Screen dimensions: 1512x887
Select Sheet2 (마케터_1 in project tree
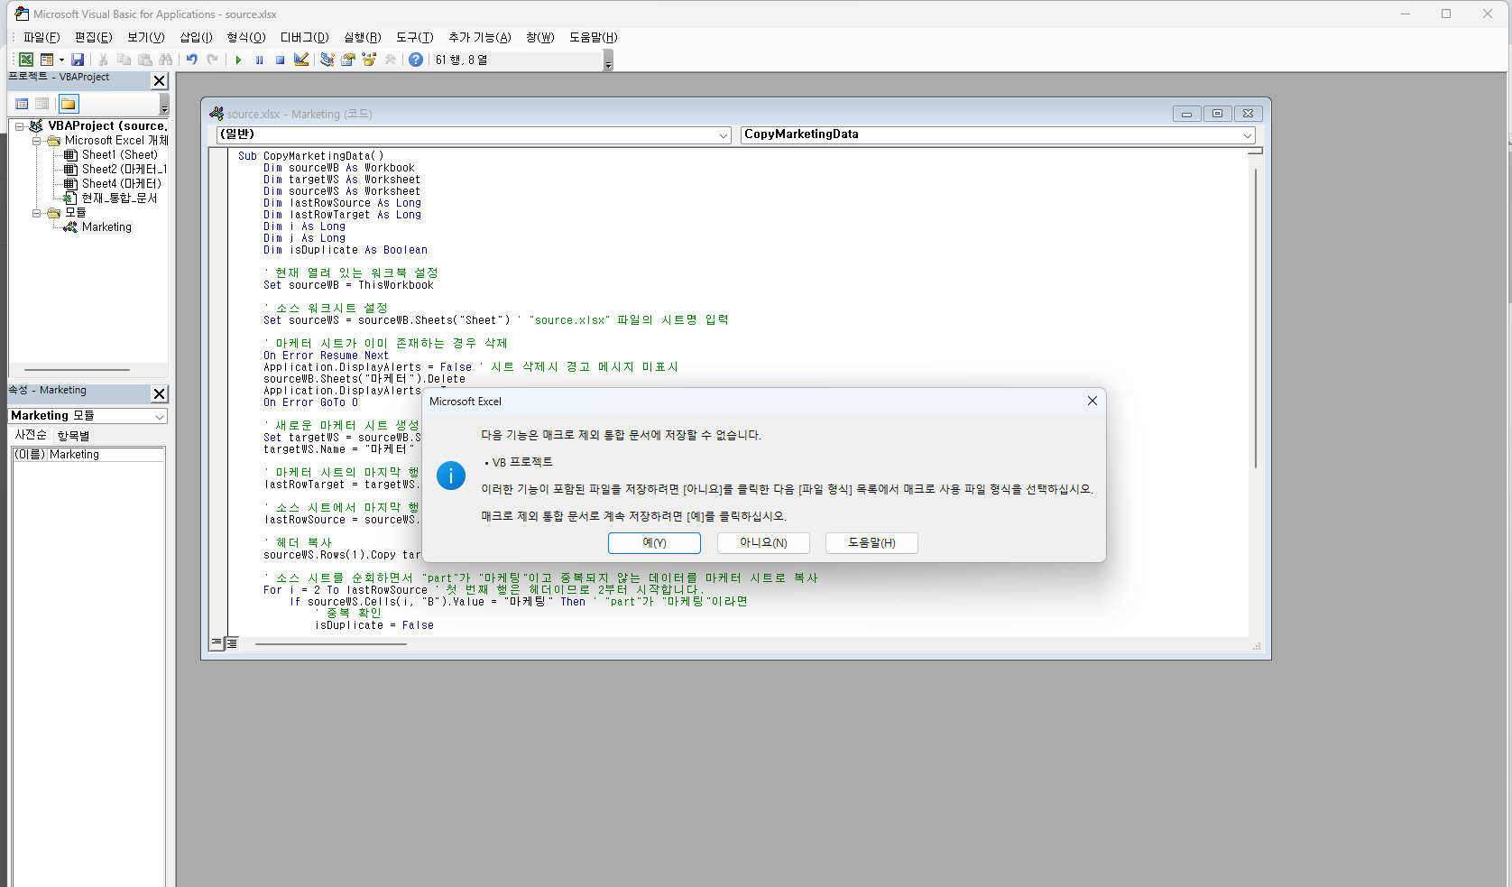click(x=124, y=170)
